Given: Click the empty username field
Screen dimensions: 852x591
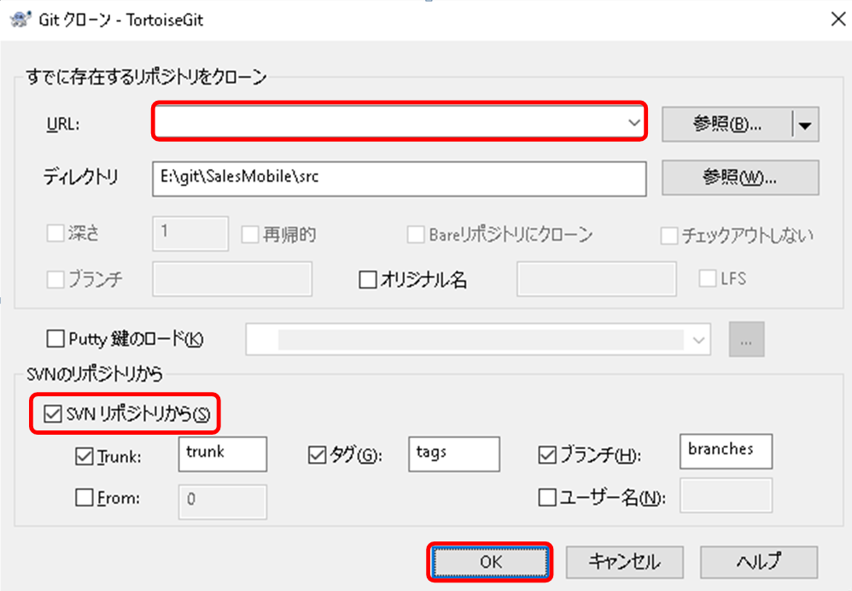Looking at the screenshot, I should (x=726, y=494).
